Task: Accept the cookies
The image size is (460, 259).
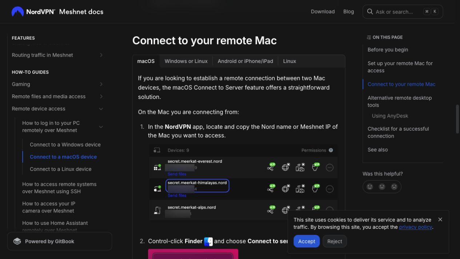Action: point(307,241)
